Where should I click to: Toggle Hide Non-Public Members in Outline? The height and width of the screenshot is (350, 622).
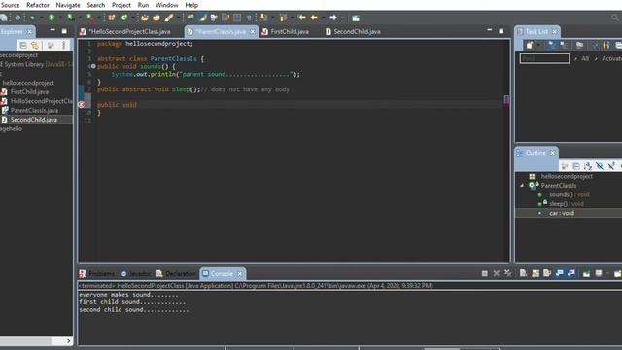click(x=620, y=166)
